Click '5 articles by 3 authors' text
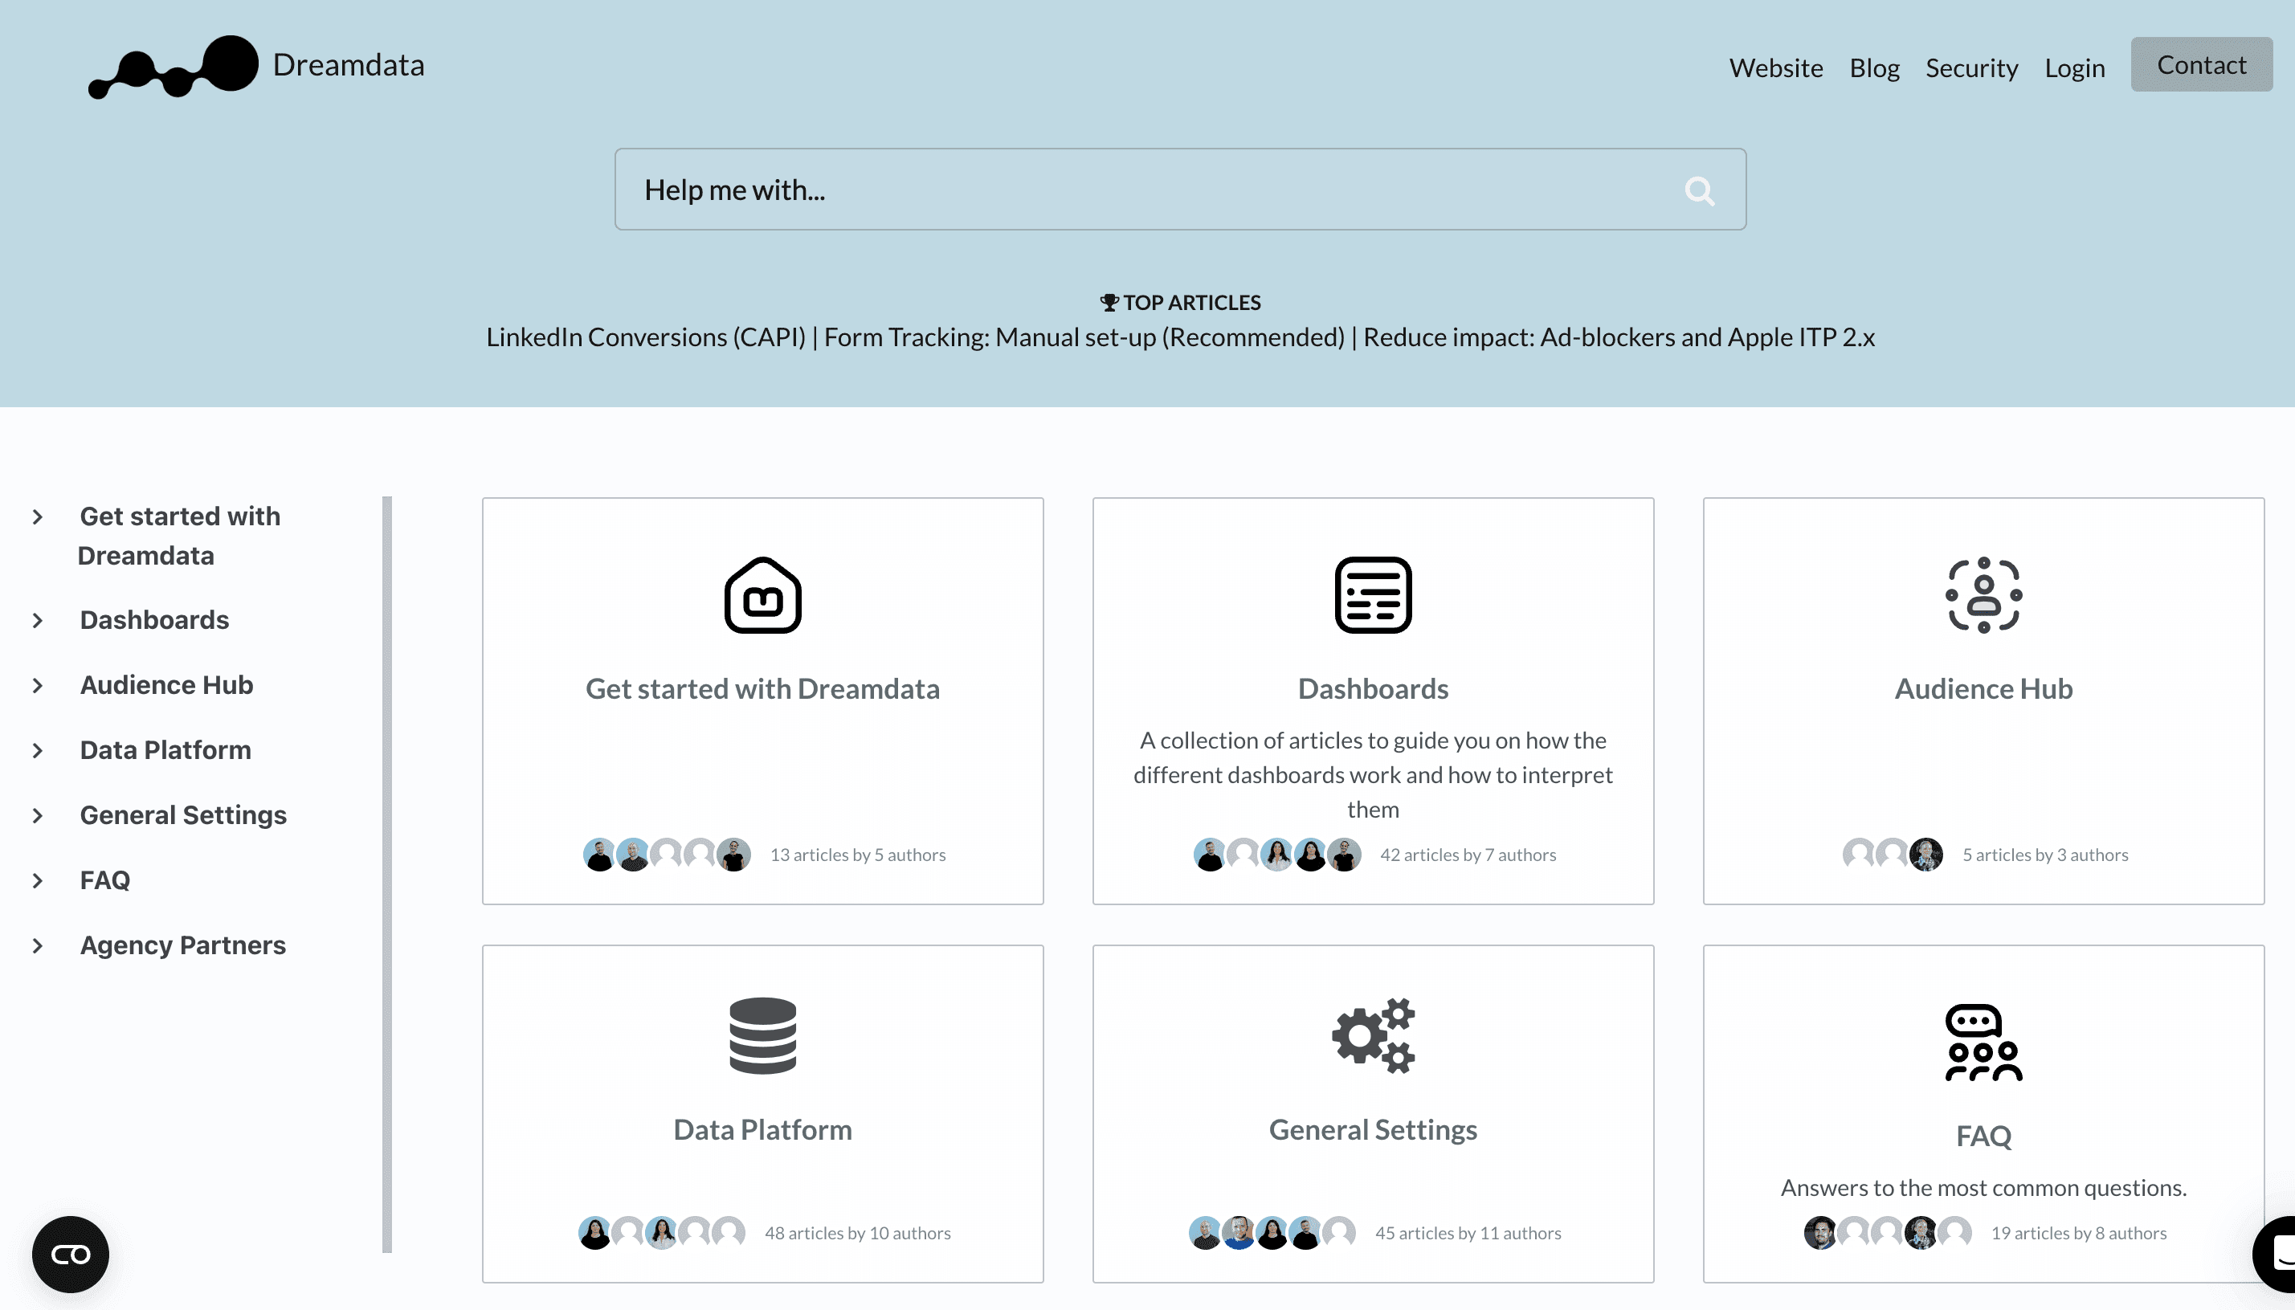Screen dimensions: 2295x1310 click(x=2045, y=855)
